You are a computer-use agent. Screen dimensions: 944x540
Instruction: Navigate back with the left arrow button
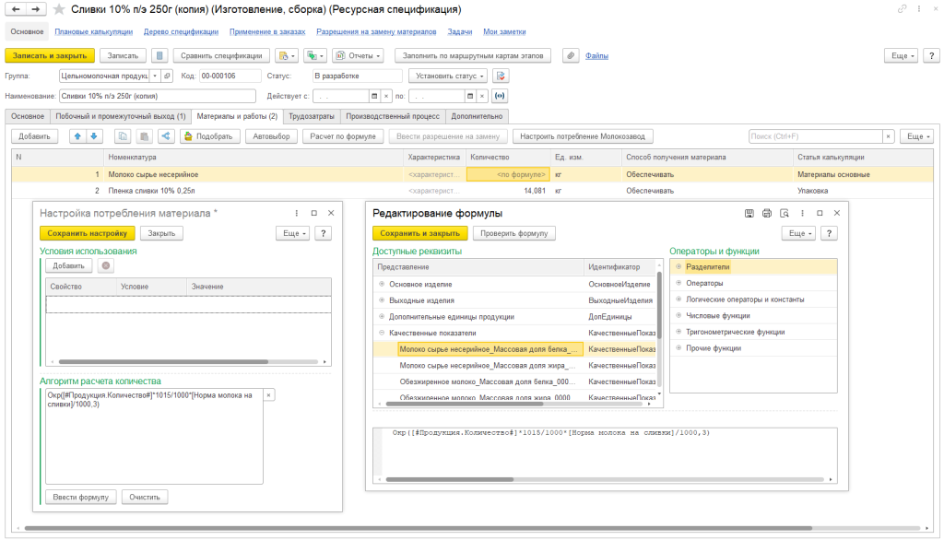(15, 9)
